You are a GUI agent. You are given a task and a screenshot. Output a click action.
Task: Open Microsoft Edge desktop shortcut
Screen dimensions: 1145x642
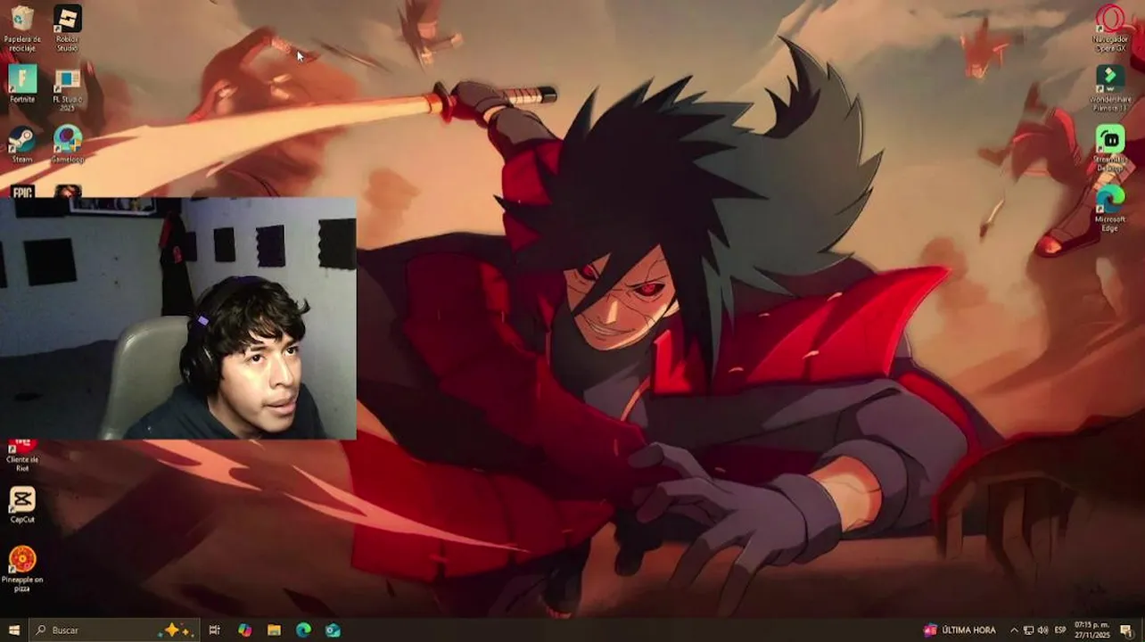pos(1110,208)
